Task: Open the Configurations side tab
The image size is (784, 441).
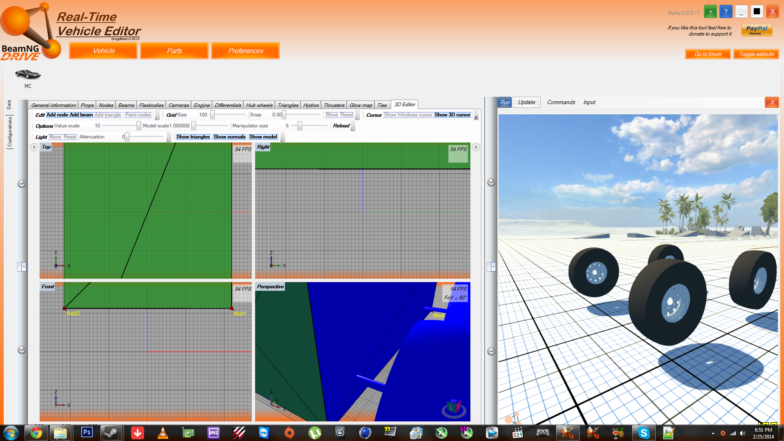Action: [9, 132]
